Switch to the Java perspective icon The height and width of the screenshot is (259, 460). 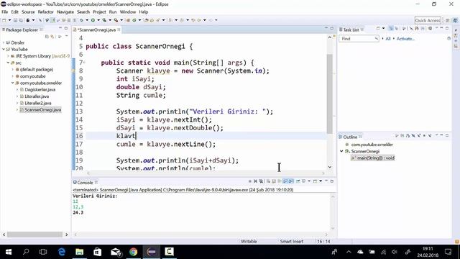click(x=455, y=20)
